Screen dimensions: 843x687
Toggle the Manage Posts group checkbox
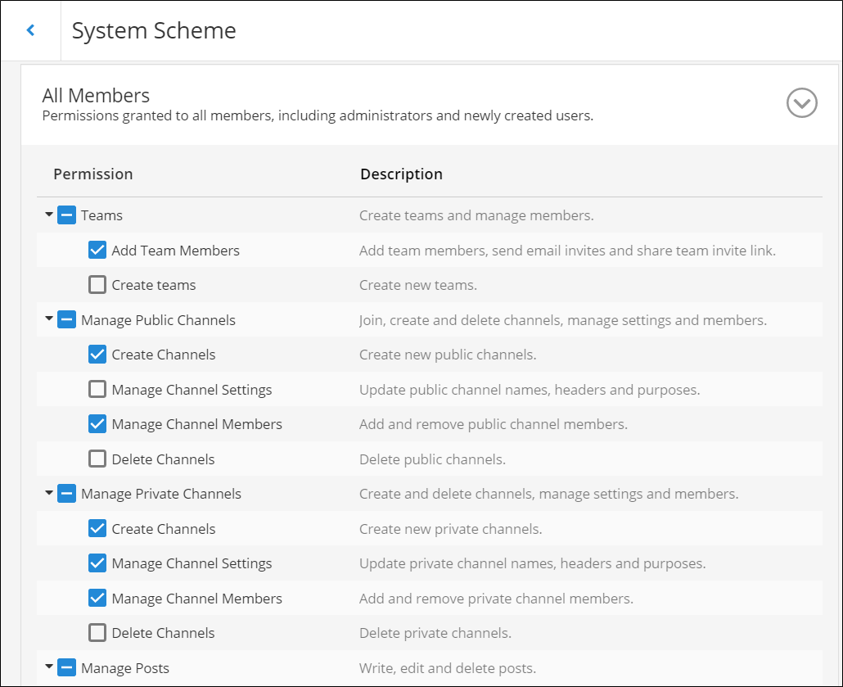[66, 667]
